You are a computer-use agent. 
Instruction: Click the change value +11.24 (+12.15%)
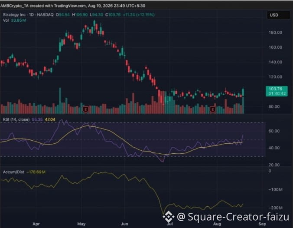(139, 15)
